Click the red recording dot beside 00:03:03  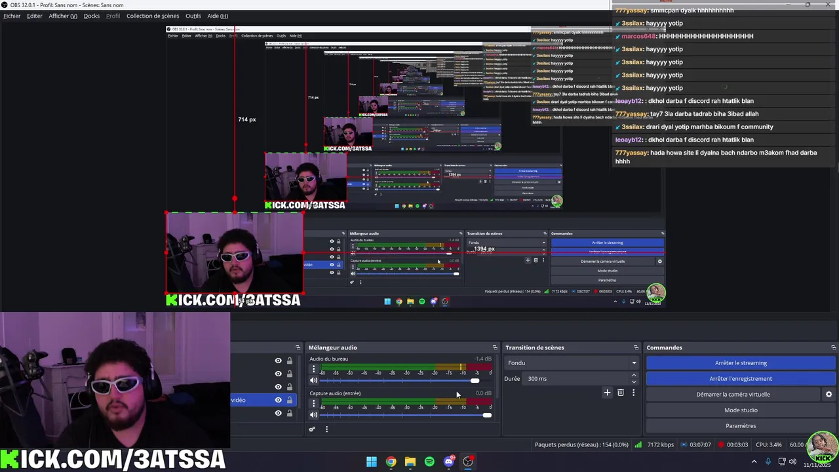point(721,444)
